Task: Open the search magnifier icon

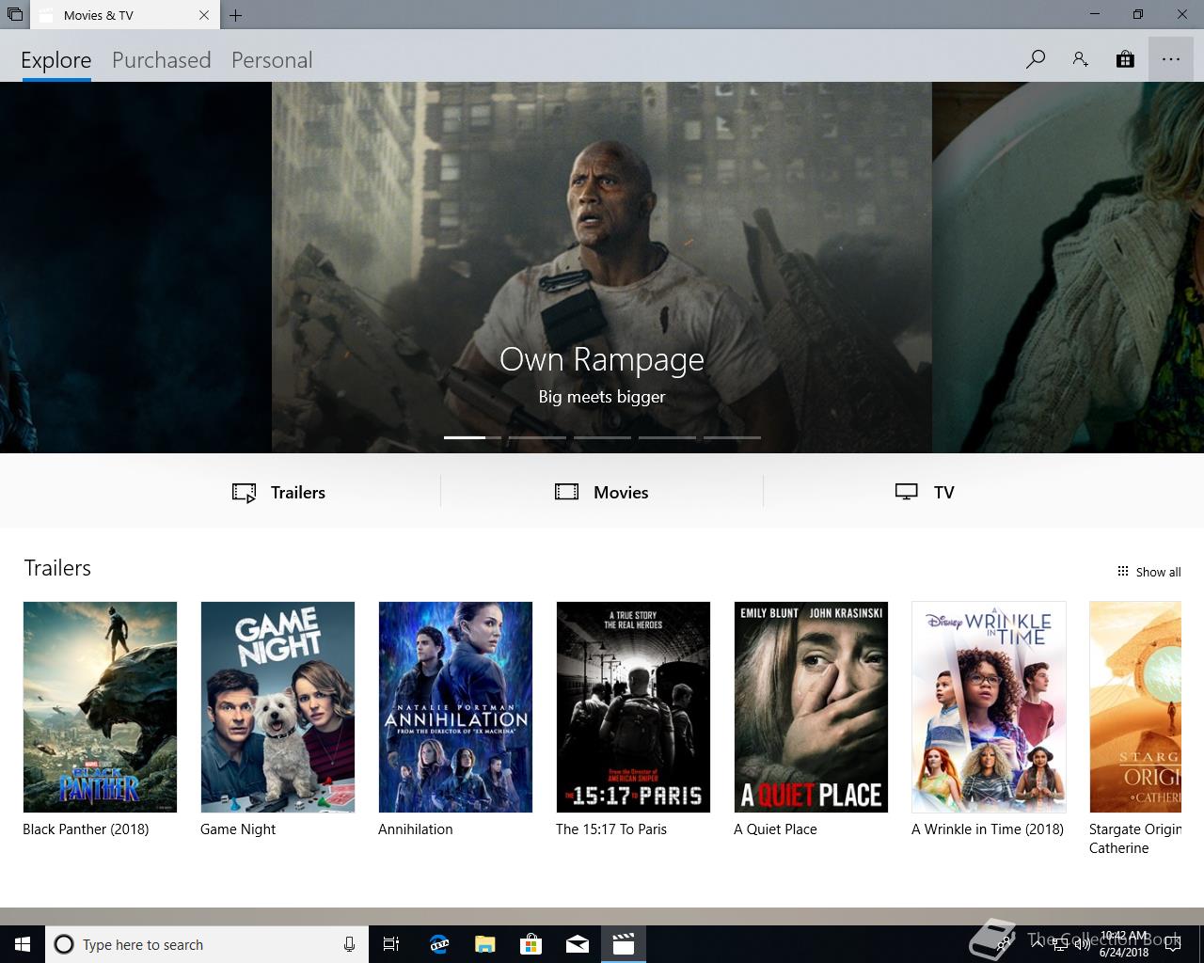Action: (1036, 59)
